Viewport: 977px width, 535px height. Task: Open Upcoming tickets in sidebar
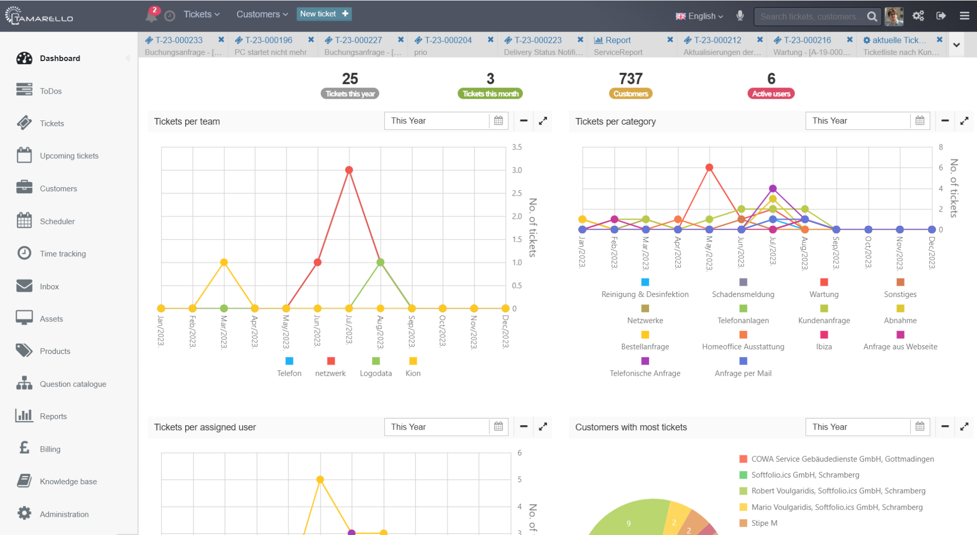point(69,156)
